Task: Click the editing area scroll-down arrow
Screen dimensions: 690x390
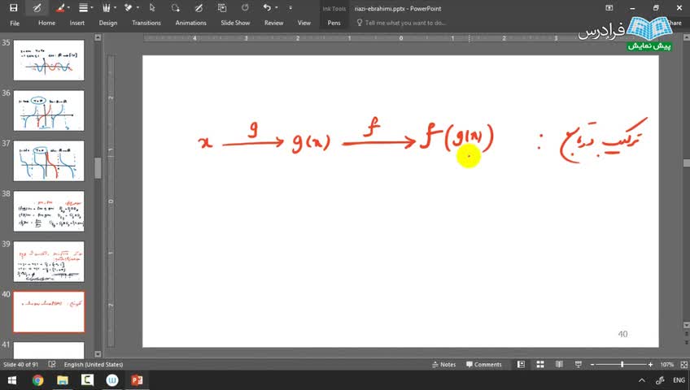Action: coord(687,325)
